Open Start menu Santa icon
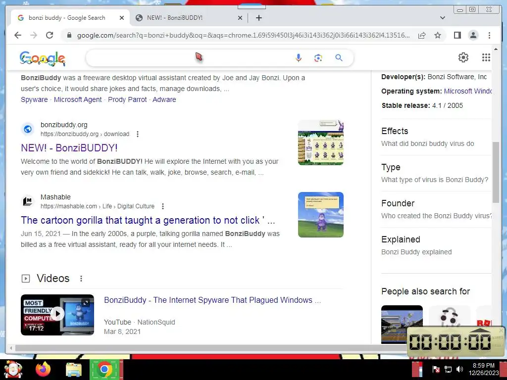The image size is (507, 380). (x=13, y=369)
